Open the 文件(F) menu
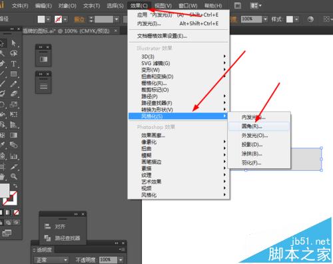 click(x=20, y=5)
